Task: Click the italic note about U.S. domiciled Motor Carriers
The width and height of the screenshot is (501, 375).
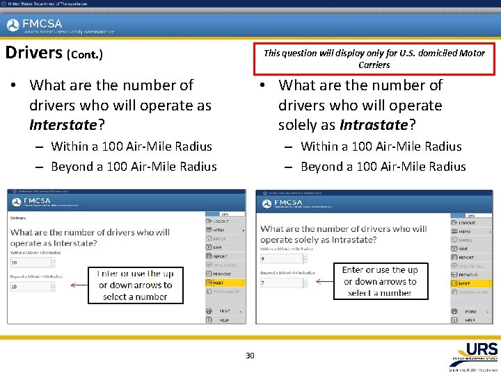Action: [374, 59]
